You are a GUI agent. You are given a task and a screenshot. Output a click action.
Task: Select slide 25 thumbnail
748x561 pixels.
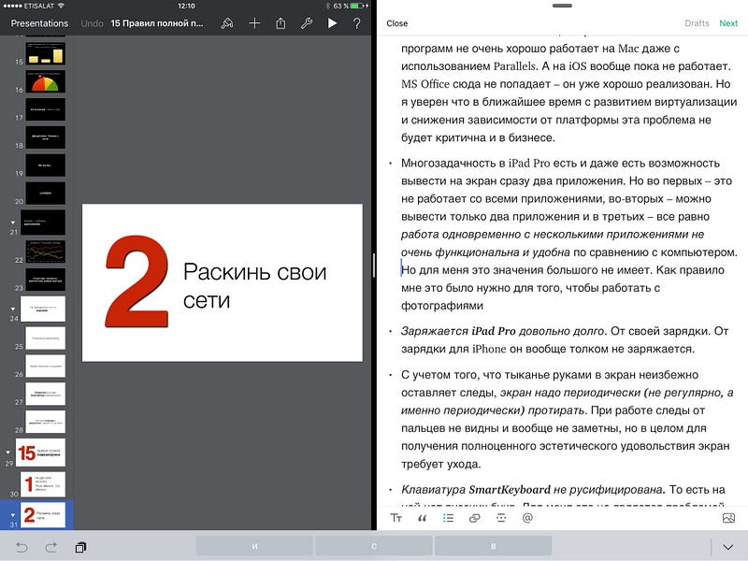coord(45,338)
